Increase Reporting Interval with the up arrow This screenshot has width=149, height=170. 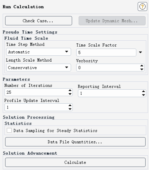144,91
